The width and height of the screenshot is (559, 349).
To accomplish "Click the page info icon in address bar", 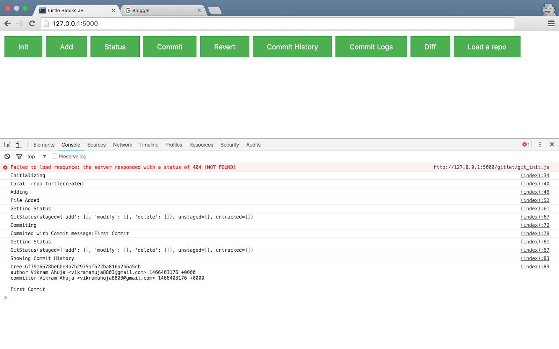I will click(46, 23).
